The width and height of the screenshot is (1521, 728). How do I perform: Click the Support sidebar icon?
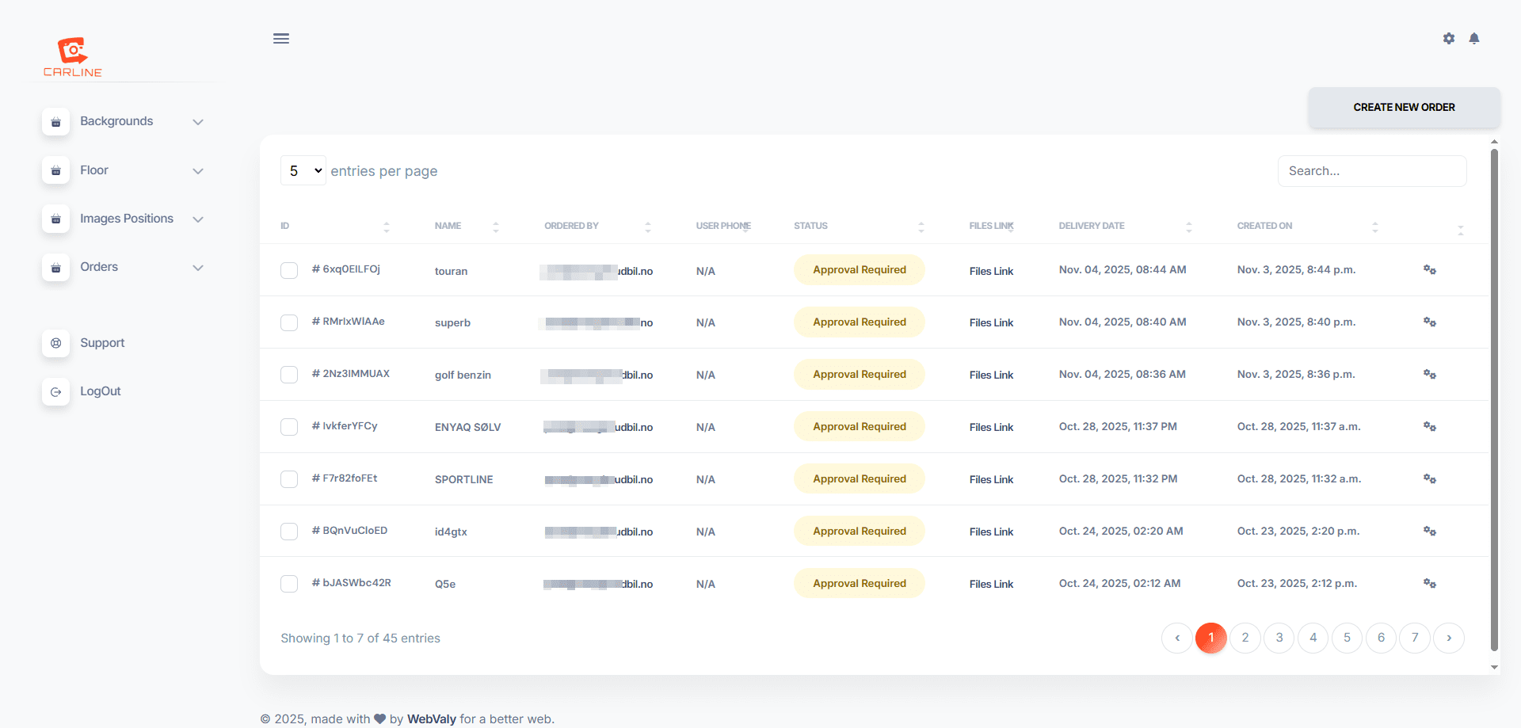56,343
